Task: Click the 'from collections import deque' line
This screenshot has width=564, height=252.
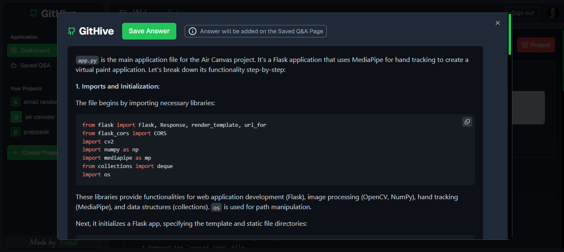Action: tap(128, 166)
